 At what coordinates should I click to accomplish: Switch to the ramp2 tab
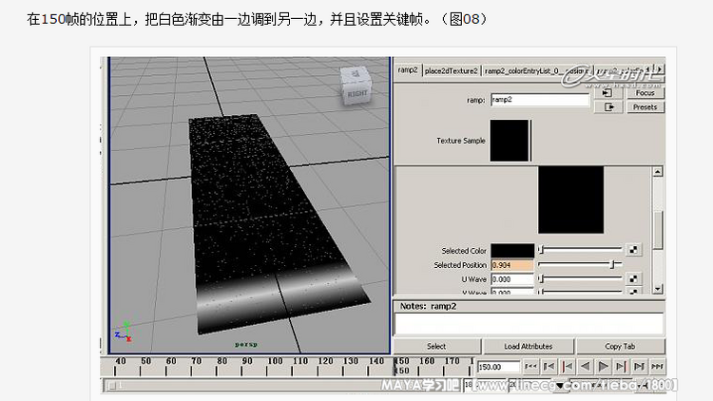coord(408,70)
